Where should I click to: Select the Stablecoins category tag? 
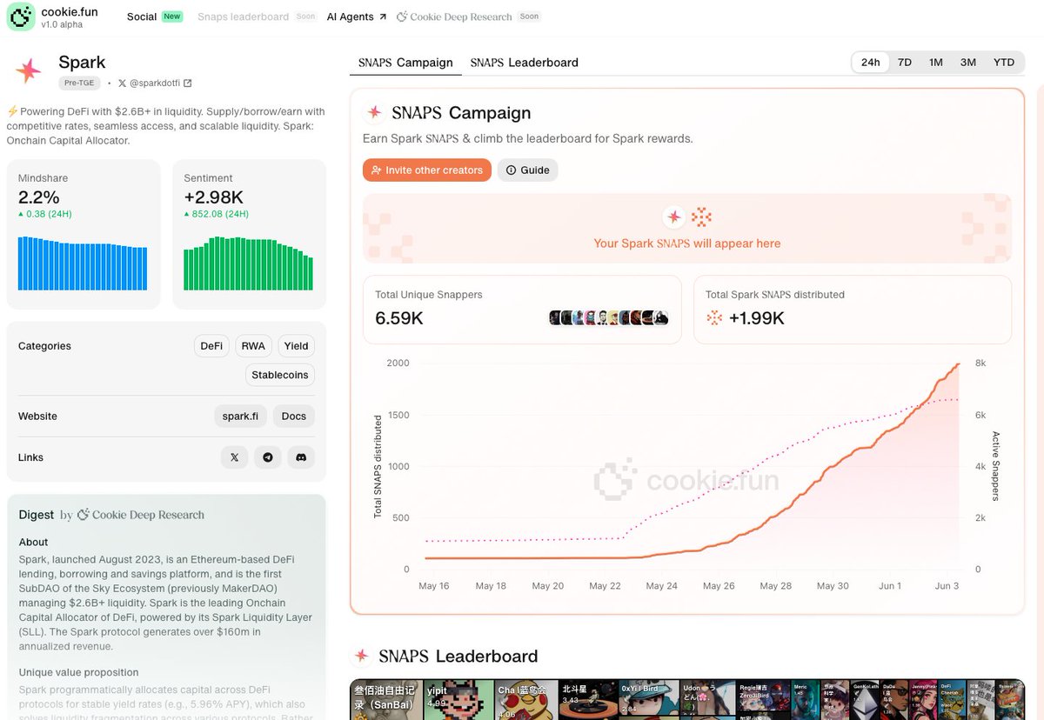tap(280, 375)
